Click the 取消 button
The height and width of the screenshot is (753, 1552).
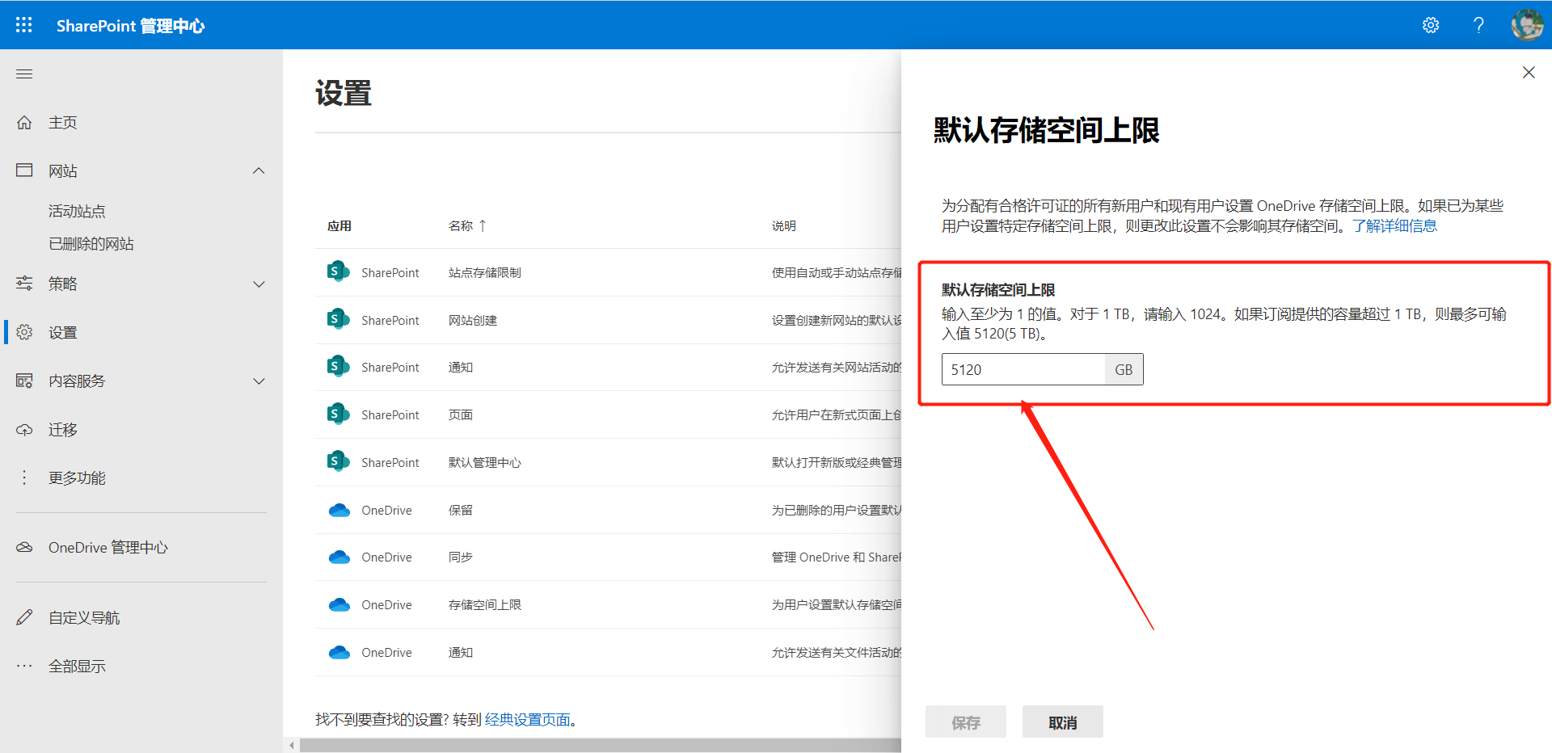(1063, 721)
